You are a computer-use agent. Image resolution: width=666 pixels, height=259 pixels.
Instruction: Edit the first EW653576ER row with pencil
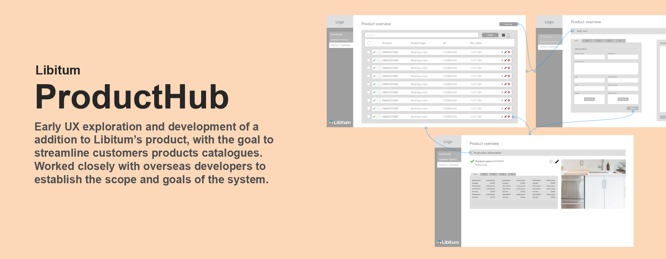(505, 52)
